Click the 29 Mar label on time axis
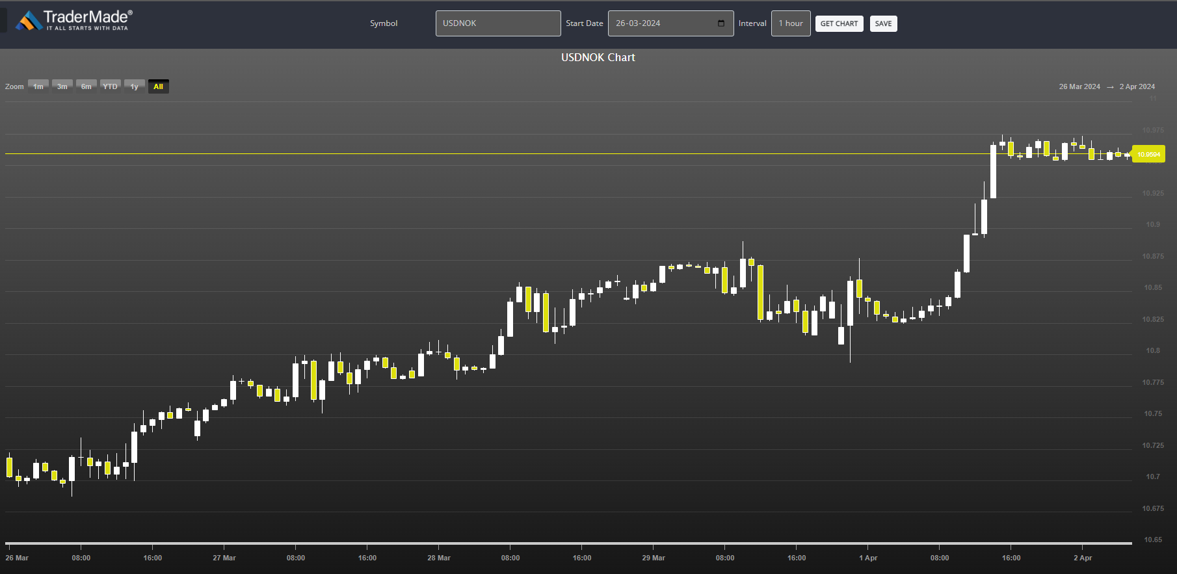Image resolution: width=1177 pixels, height=574 pixels. tap(654, 558)
